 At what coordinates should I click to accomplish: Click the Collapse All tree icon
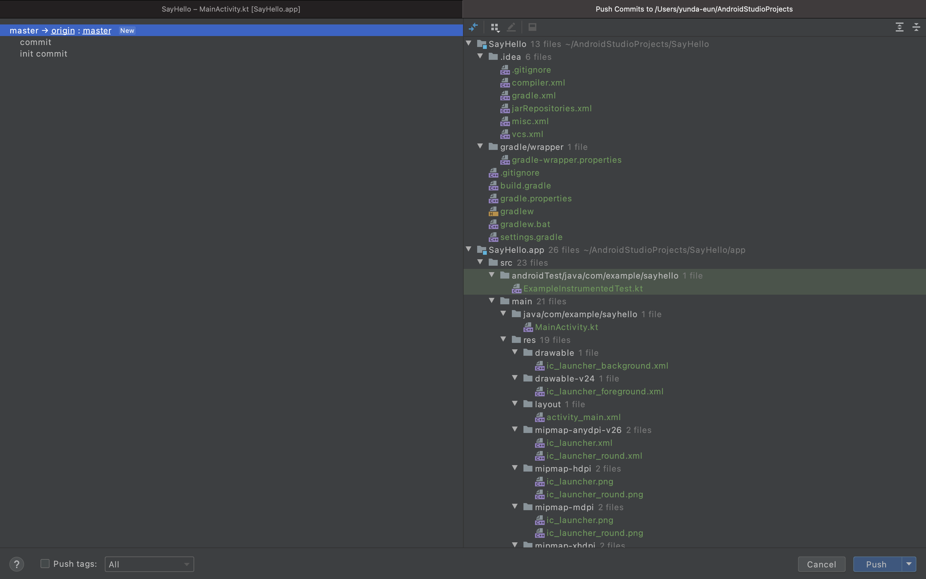click(x=916, y=27)
